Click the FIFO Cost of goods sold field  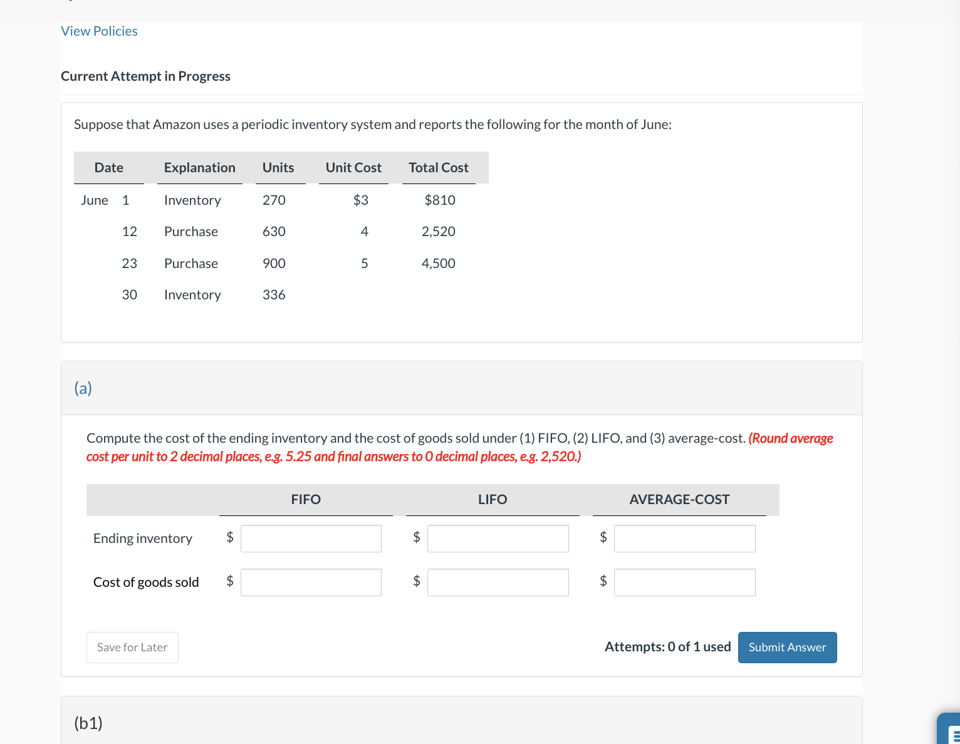(310, 582)
